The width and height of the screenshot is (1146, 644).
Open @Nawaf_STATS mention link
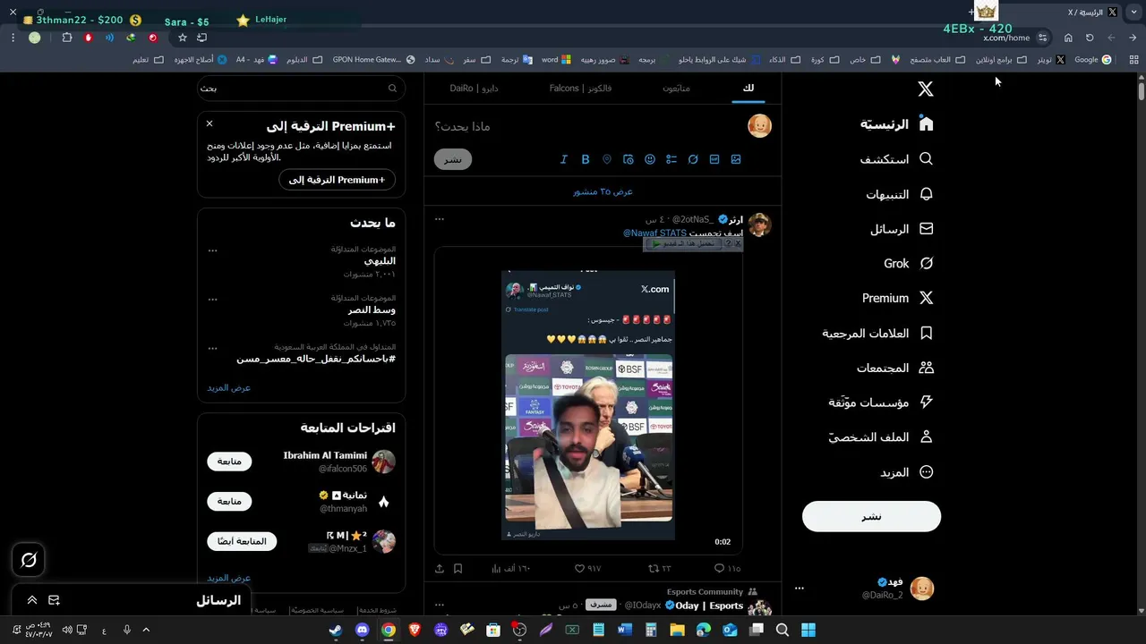click(x=654, y=233)
